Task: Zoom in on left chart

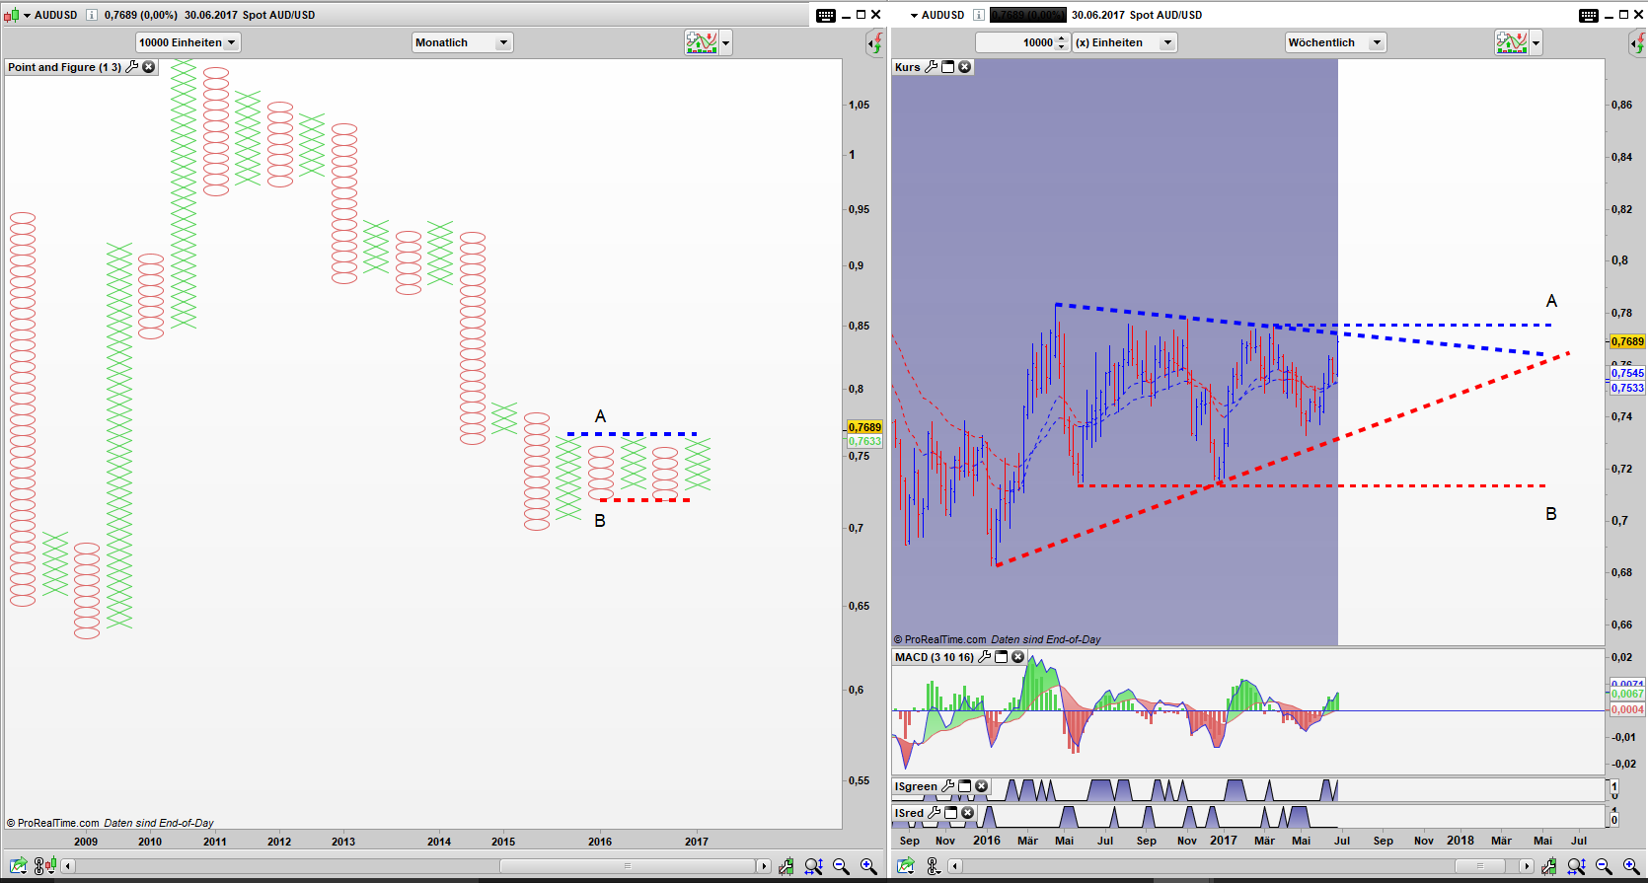Action: click(868, 866)
